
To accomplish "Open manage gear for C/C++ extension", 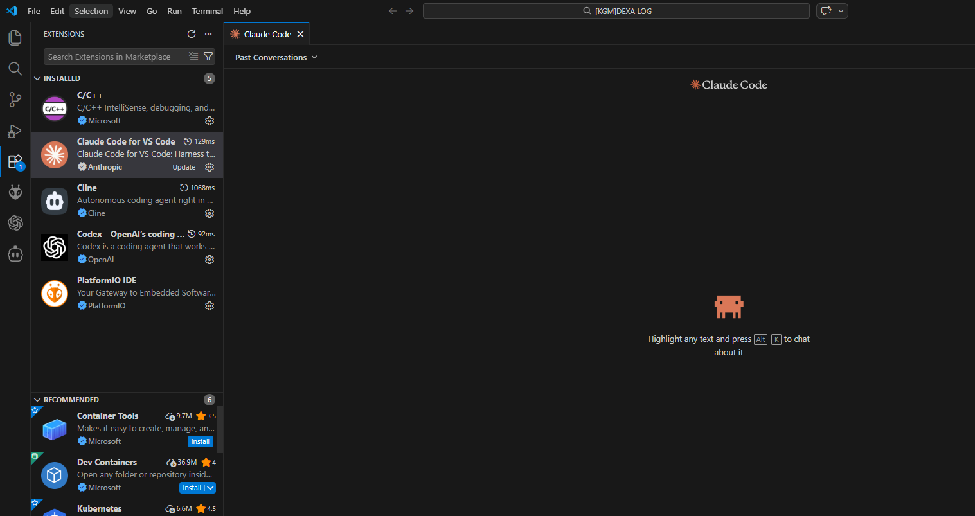I will [210, 121].
